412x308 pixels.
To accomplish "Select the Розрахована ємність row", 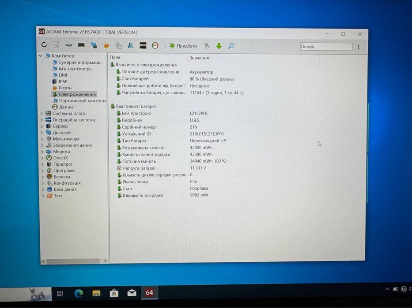I will point(165,148).
